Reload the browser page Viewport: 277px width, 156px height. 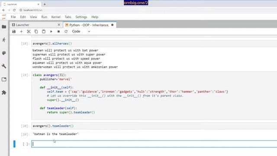pyautogui.click(x=14, y=10)
